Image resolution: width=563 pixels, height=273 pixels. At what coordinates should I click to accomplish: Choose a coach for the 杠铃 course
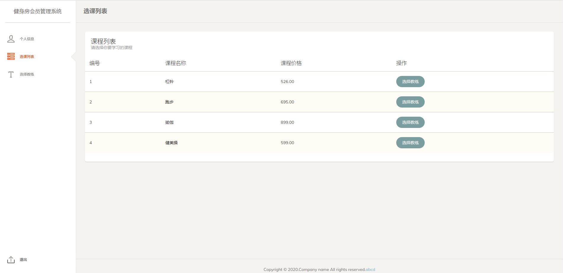pyautogui.click(x=410, y=82)
